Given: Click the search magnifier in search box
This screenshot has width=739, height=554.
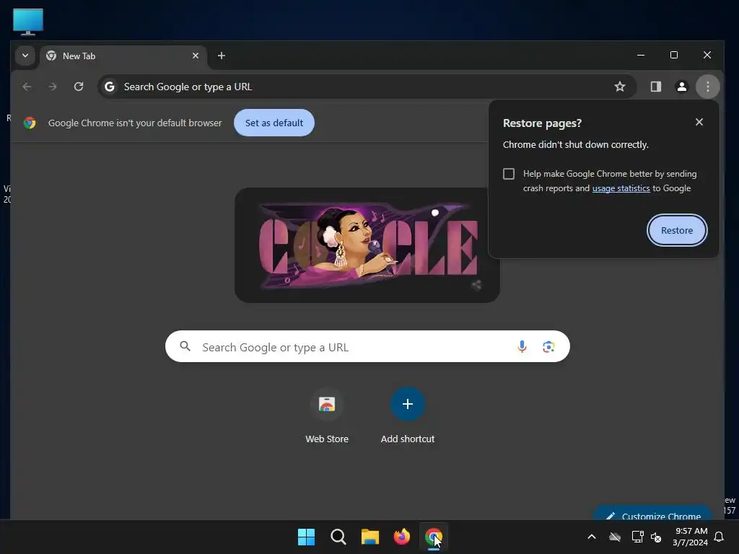Looking at the screenshot, I should (185, 347).
